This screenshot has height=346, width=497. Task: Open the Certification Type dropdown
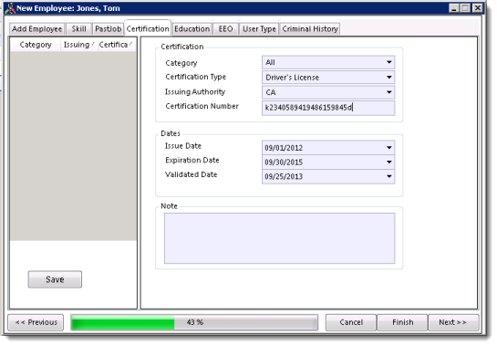(x=328, y=77)
